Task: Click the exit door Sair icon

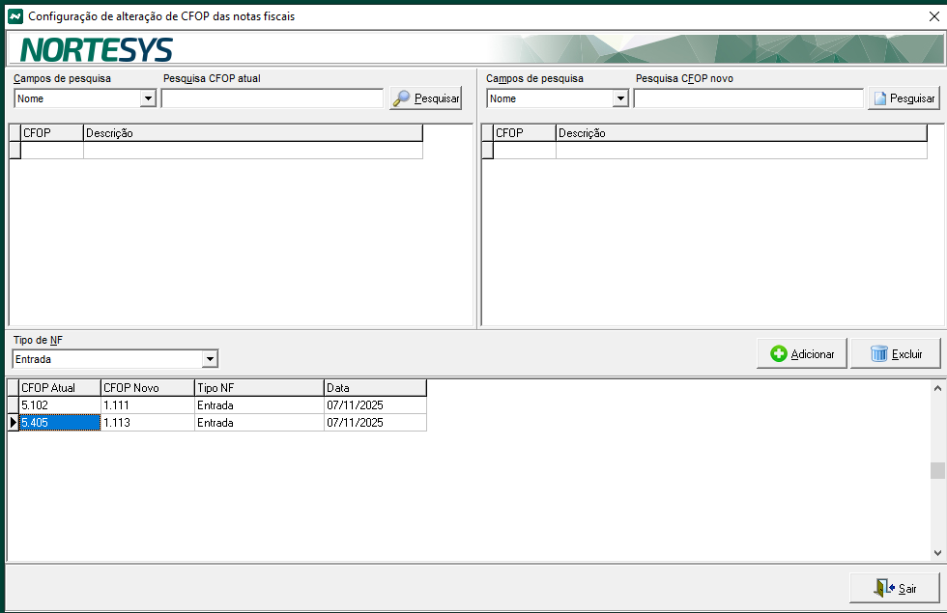Action: click(884, 588)
